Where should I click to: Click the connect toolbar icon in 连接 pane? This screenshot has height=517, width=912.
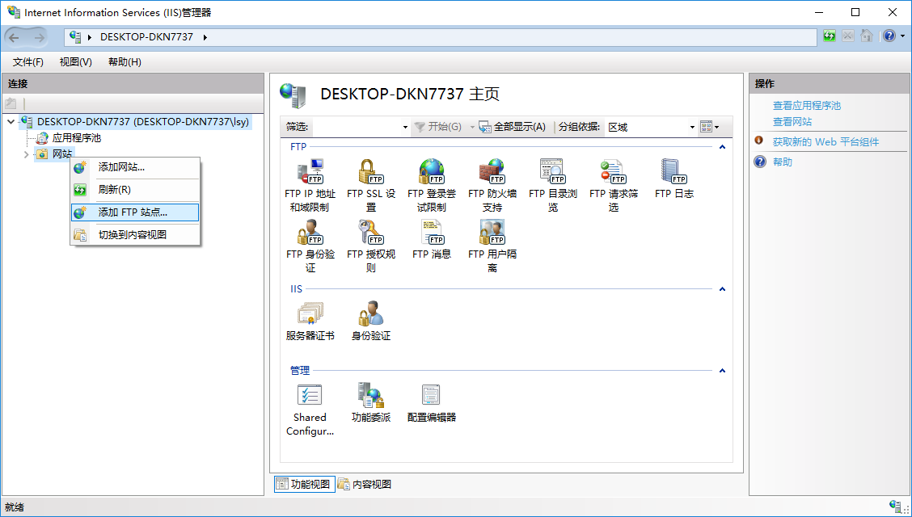pos(11,104)
